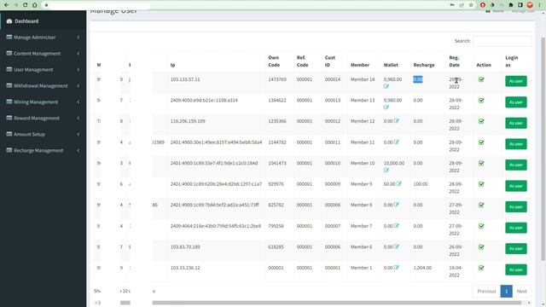Expand Recharge Management submenu chevron
Image resolution: width=546 pixels, height=307 pixels.
[78, 150]
